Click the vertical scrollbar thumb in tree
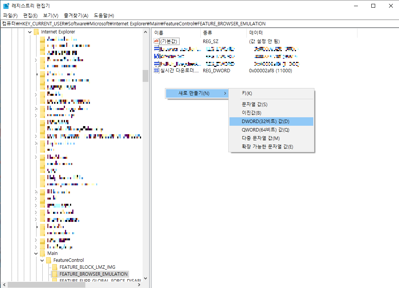 click(146, 76)
